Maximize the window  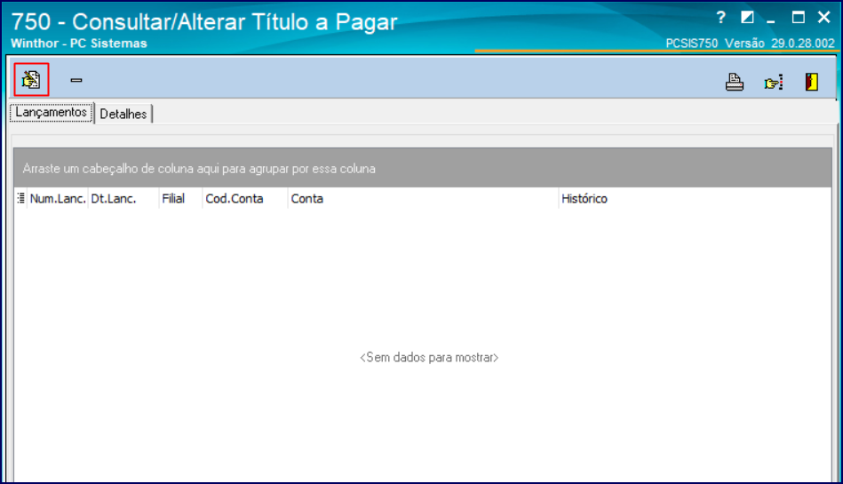pyautogui.click(x=799, y=17)
